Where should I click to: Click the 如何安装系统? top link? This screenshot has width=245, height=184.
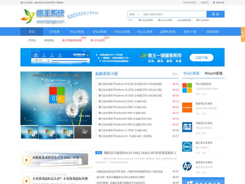[190, 2]
